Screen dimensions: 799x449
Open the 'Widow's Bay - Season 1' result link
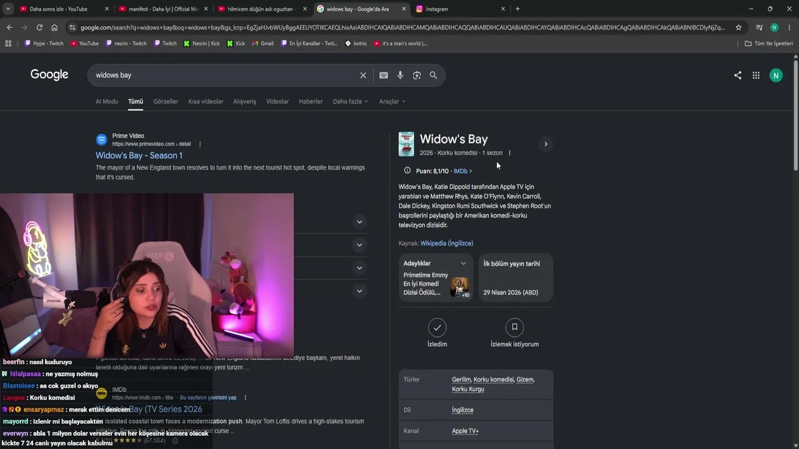point(139,155)
